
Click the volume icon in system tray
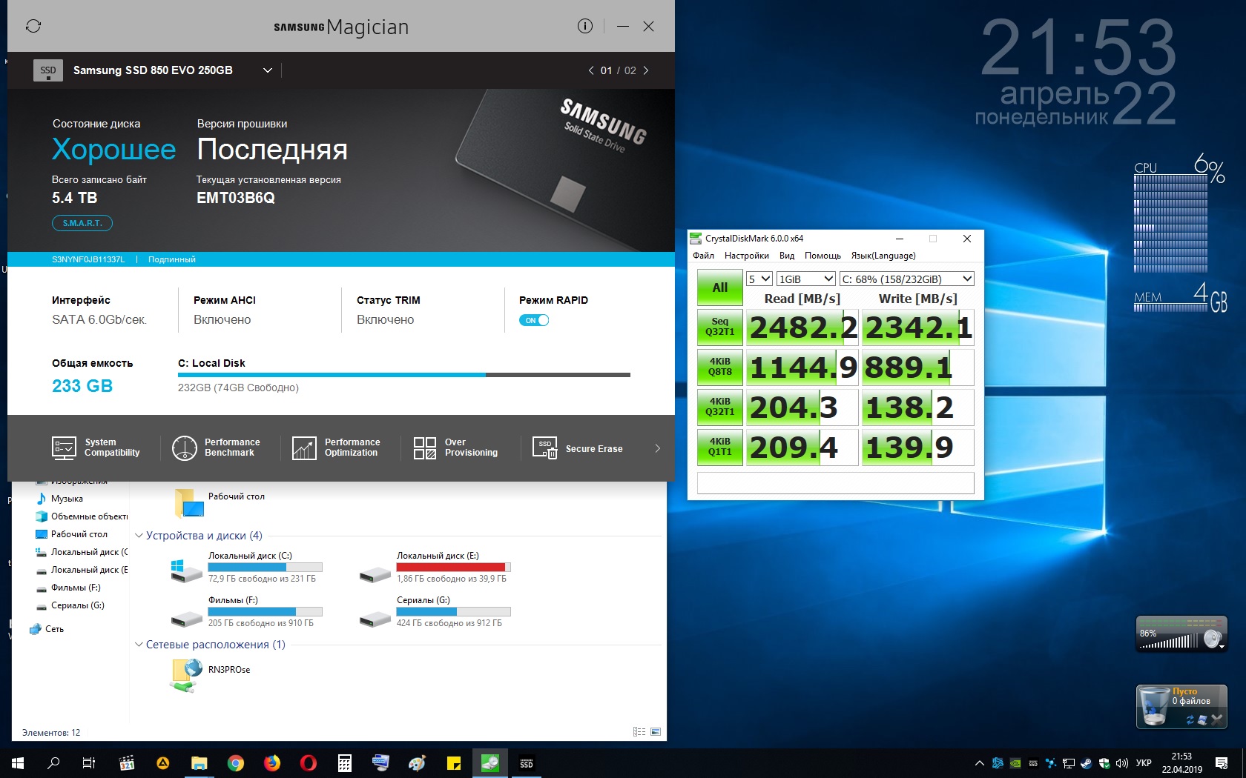tap(1121, 763)
